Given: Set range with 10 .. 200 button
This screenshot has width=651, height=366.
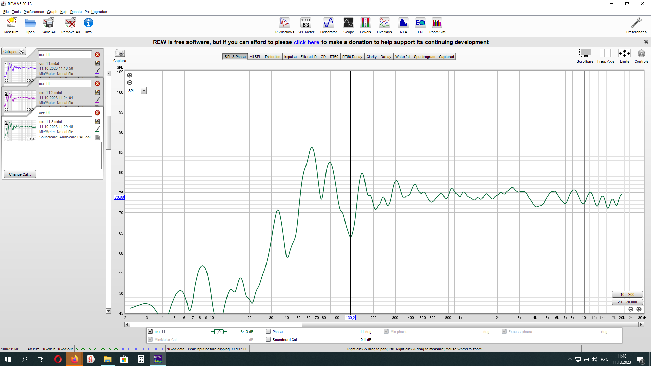Looking at the screenshot, I should point(627,294).
